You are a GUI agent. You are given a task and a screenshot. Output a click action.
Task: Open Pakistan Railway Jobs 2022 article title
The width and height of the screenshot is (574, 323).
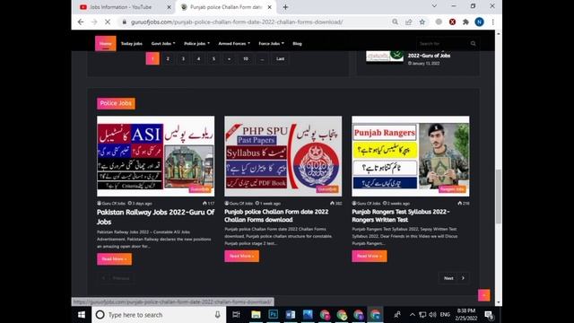(155, 217)
